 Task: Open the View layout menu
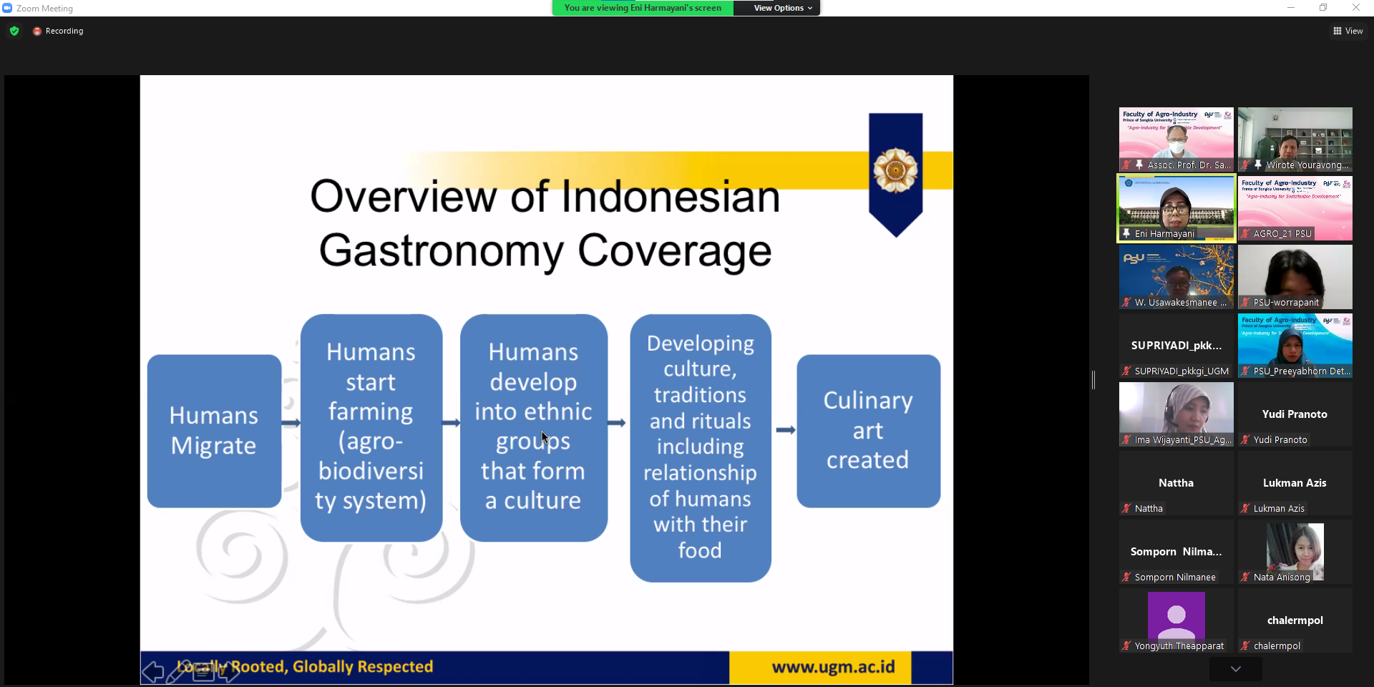1348,31
